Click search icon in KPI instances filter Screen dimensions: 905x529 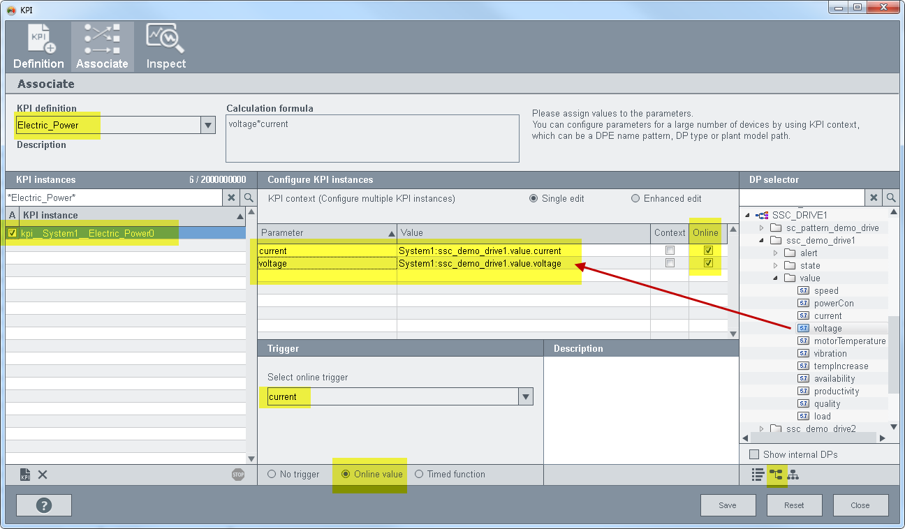tap(249, 198)
